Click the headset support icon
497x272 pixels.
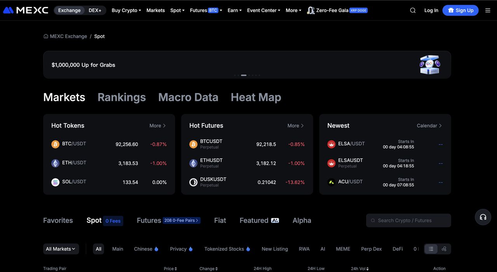pyautogui.click(x=483, y=217)
